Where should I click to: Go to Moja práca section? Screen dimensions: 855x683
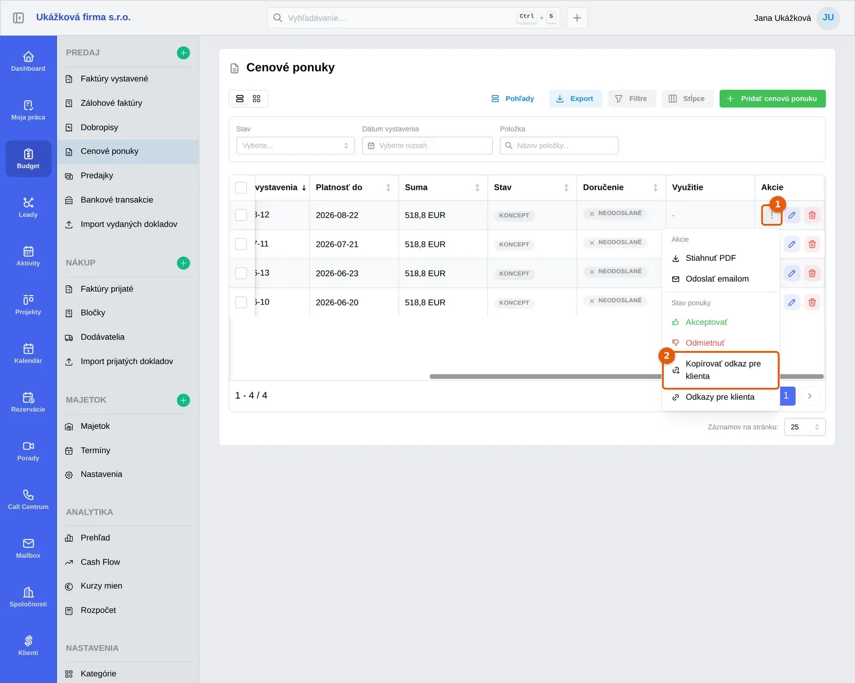28,110
